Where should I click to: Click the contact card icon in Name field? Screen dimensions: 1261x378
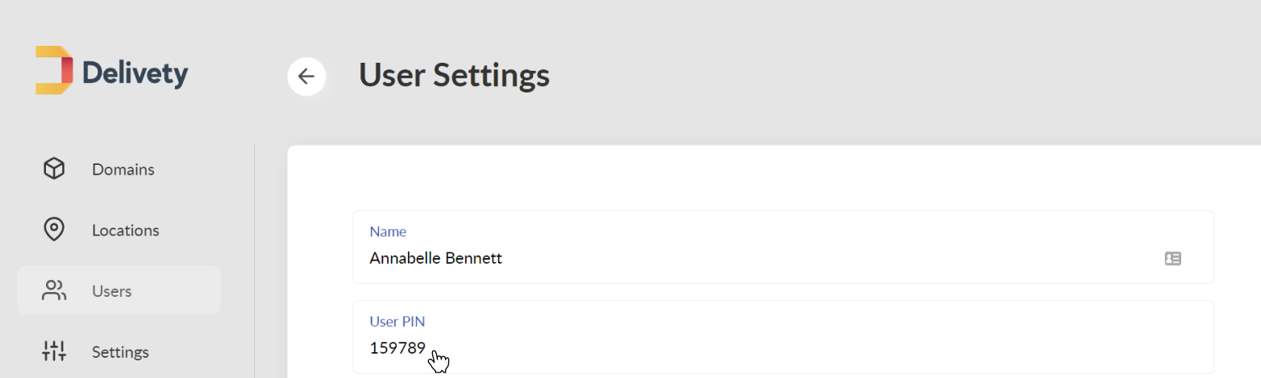point(1173,258)
